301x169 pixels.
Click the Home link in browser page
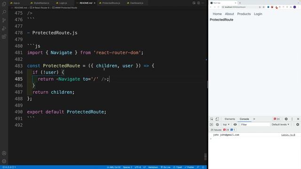[217, 14]
